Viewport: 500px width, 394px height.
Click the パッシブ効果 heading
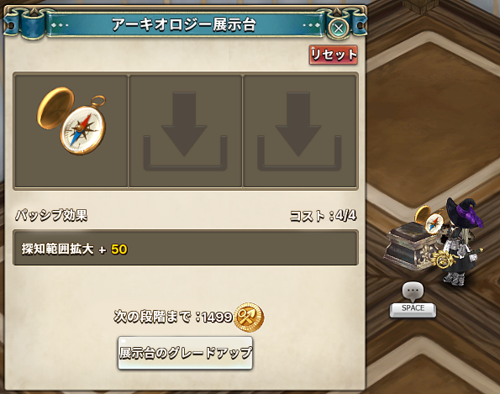[x=51, y=216]
